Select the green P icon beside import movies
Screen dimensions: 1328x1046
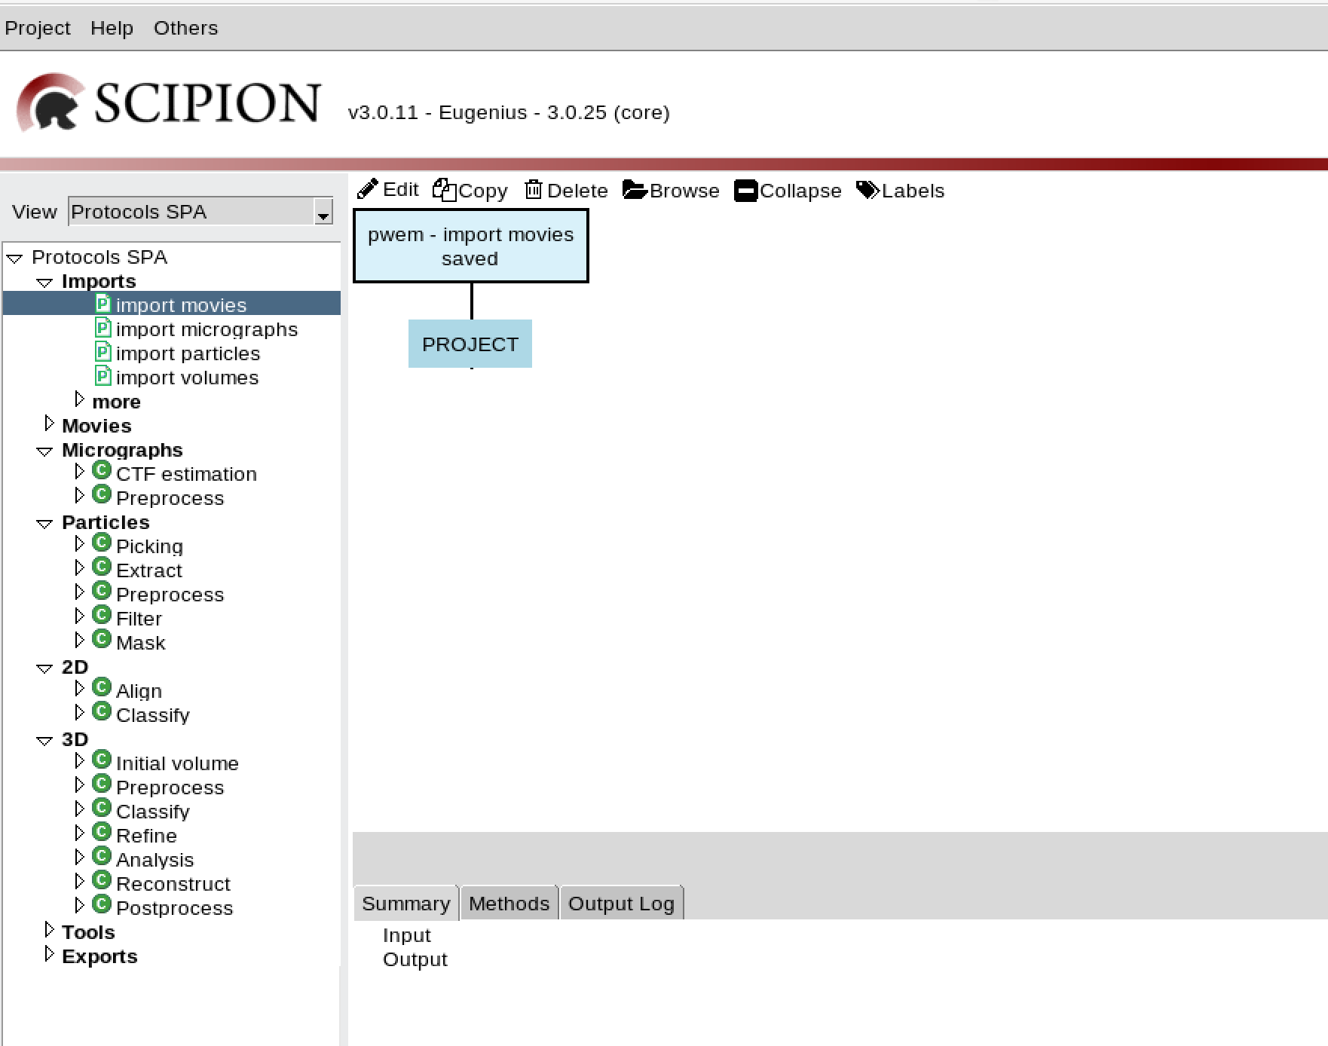(103, 304)
